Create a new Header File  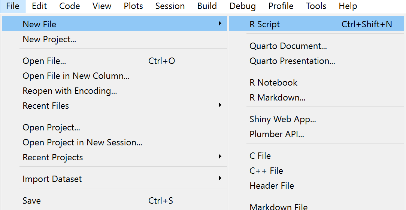coord(316,186)
